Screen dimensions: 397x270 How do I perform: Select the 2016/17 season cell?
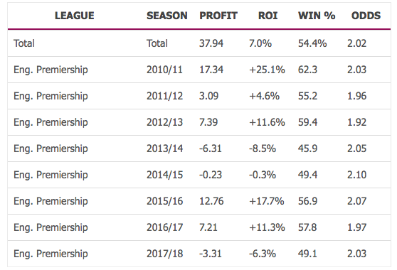pos(164,227)
